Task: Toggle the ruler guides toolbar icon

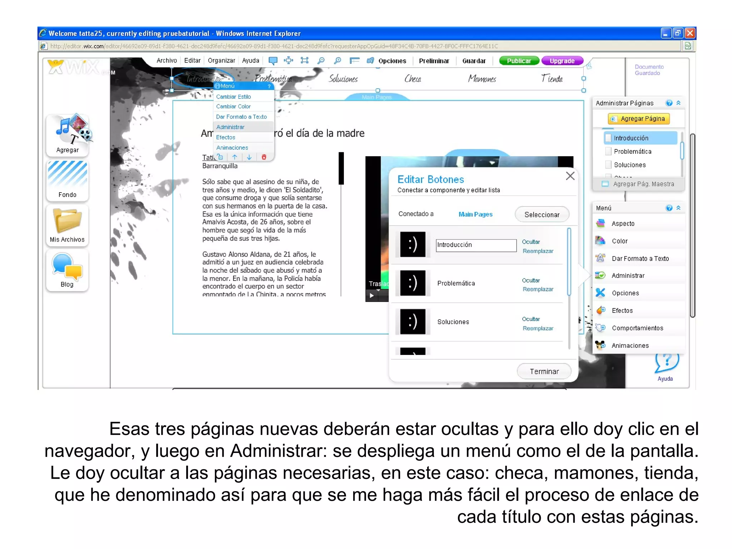Action: point(354,60)
